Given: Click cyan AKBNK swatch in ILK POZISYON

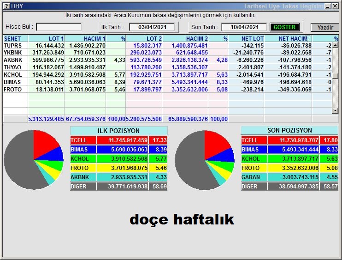Looking at the screenshot, I should pyautogui.click(x=83, y=177).
